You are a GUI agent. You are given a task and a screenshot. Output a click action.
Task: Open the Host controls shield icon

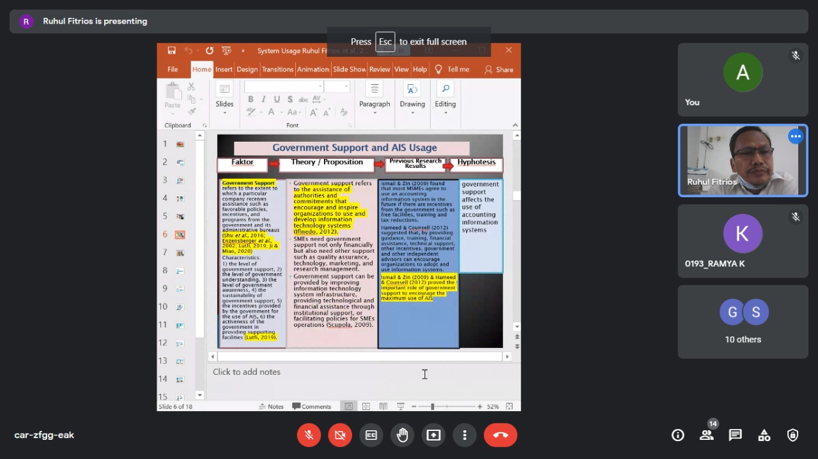click(x=793, y=435)
